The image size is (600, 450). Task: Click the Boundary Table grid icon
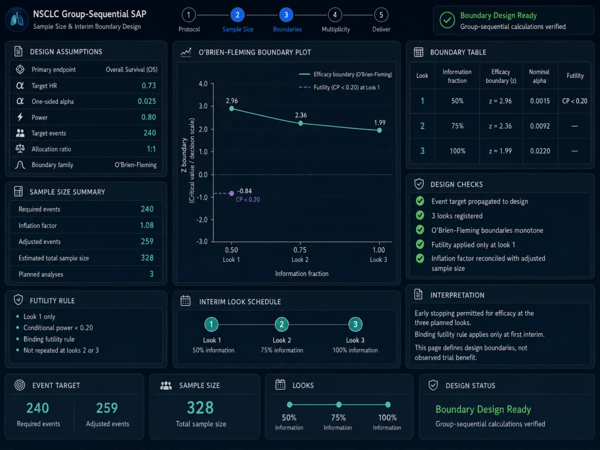pyautogui.click(x=419, y=52)
